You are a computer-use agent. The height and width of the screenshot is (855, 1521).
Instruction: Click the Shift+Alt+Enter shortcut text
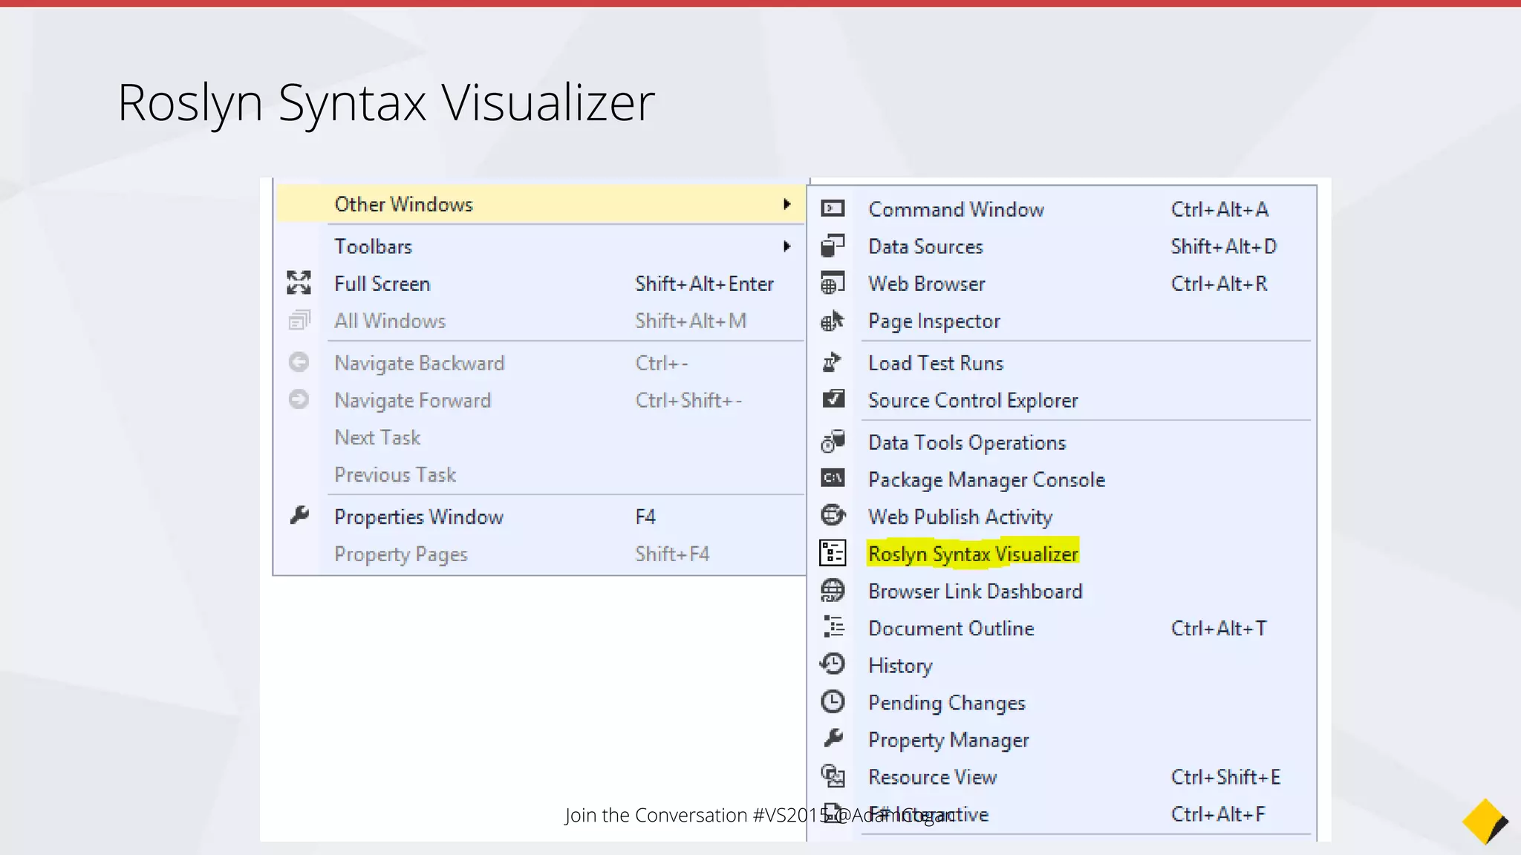click(x=705, y=284)
